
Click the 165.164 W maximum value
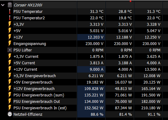coord(151,89)
